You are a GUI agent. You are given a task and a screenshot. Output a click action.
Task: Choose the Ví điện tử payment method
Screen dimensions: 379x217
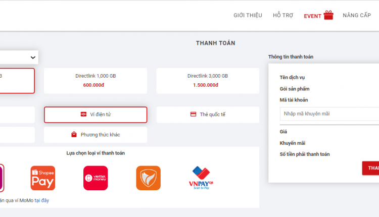(x=96, y=115)
